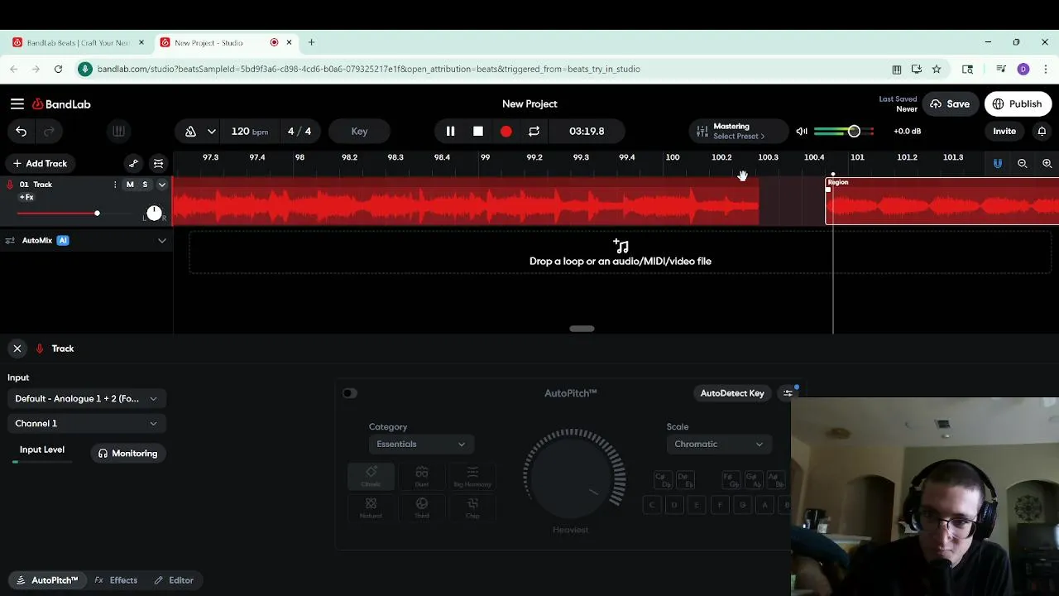
Task: Select the audio Region clip
Action: pos(942,201)
